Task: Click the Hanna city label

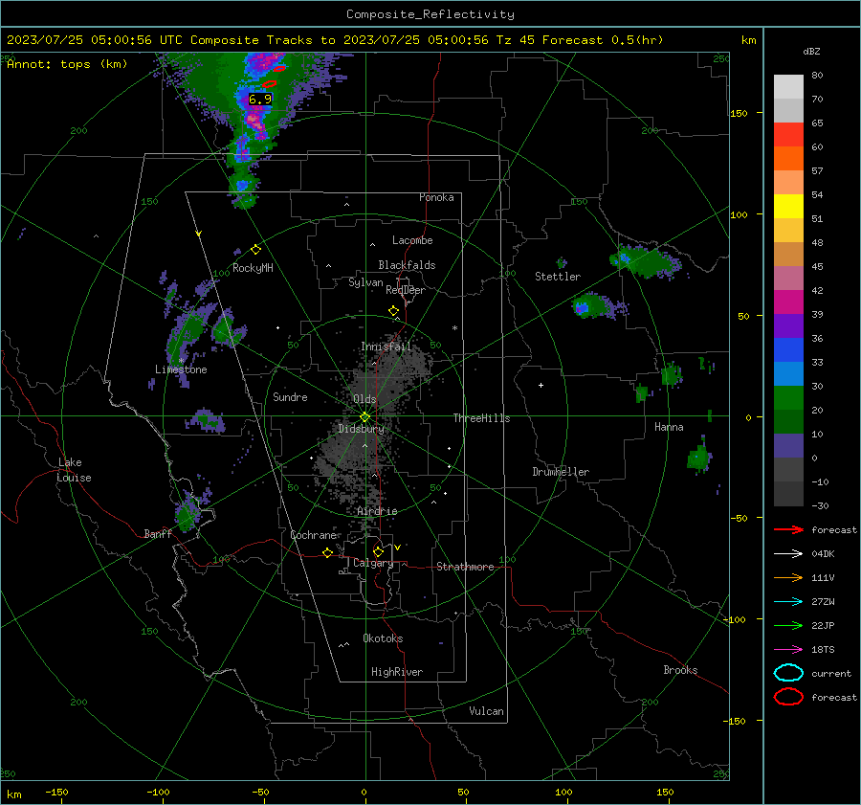Action: coord(669,427)
